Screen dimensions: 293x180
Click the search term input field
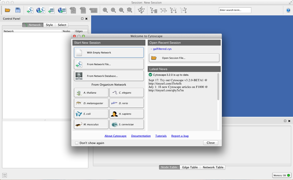coord(235,10)
